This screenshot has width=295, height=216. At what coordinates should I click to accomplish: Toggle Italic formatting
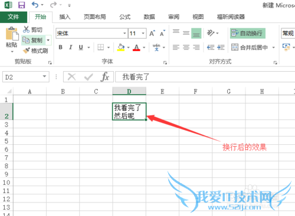point(71,47)
